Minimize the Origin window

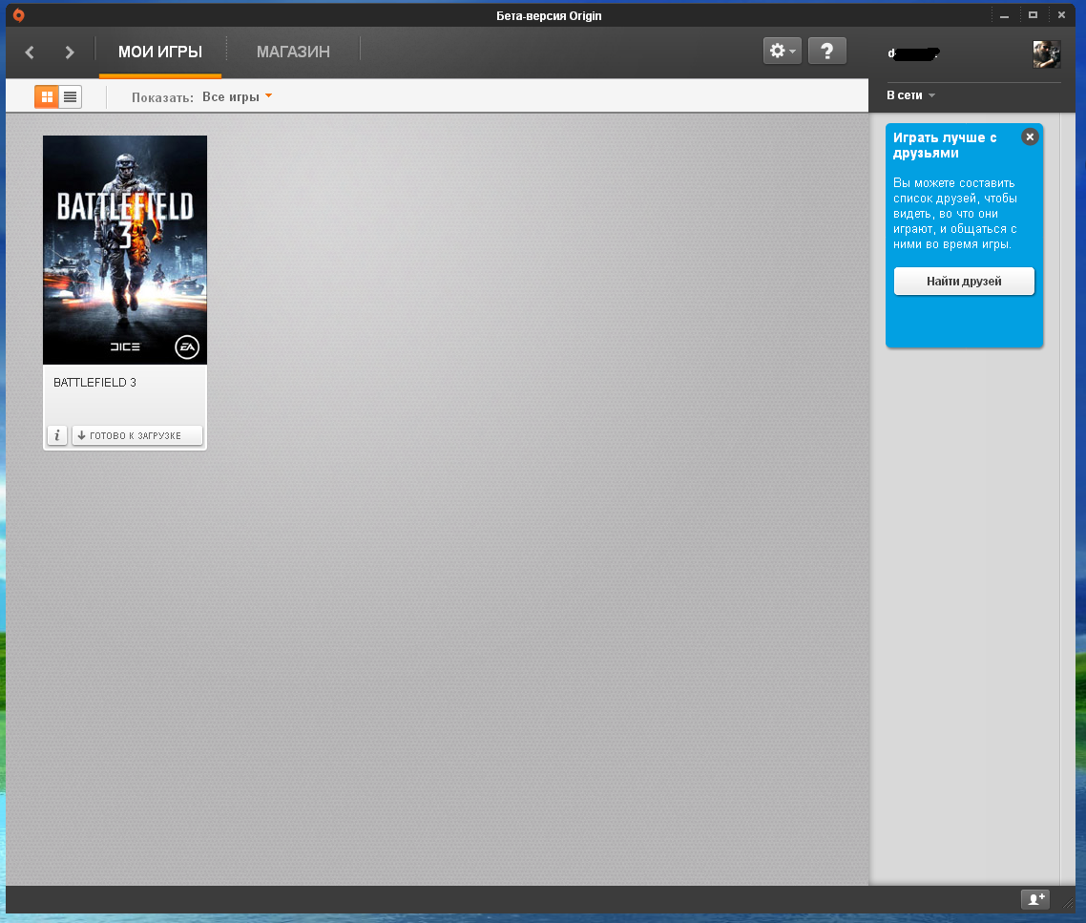click(x=1004, y=15)
